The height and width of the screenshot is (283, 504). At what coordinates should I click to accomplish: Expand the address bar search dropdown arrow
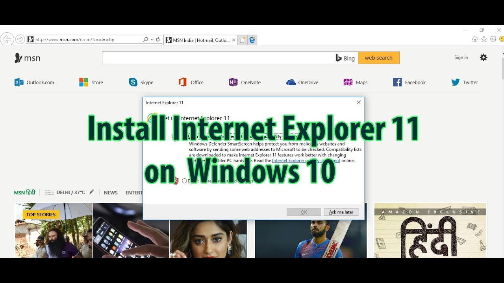pos(152,39)
